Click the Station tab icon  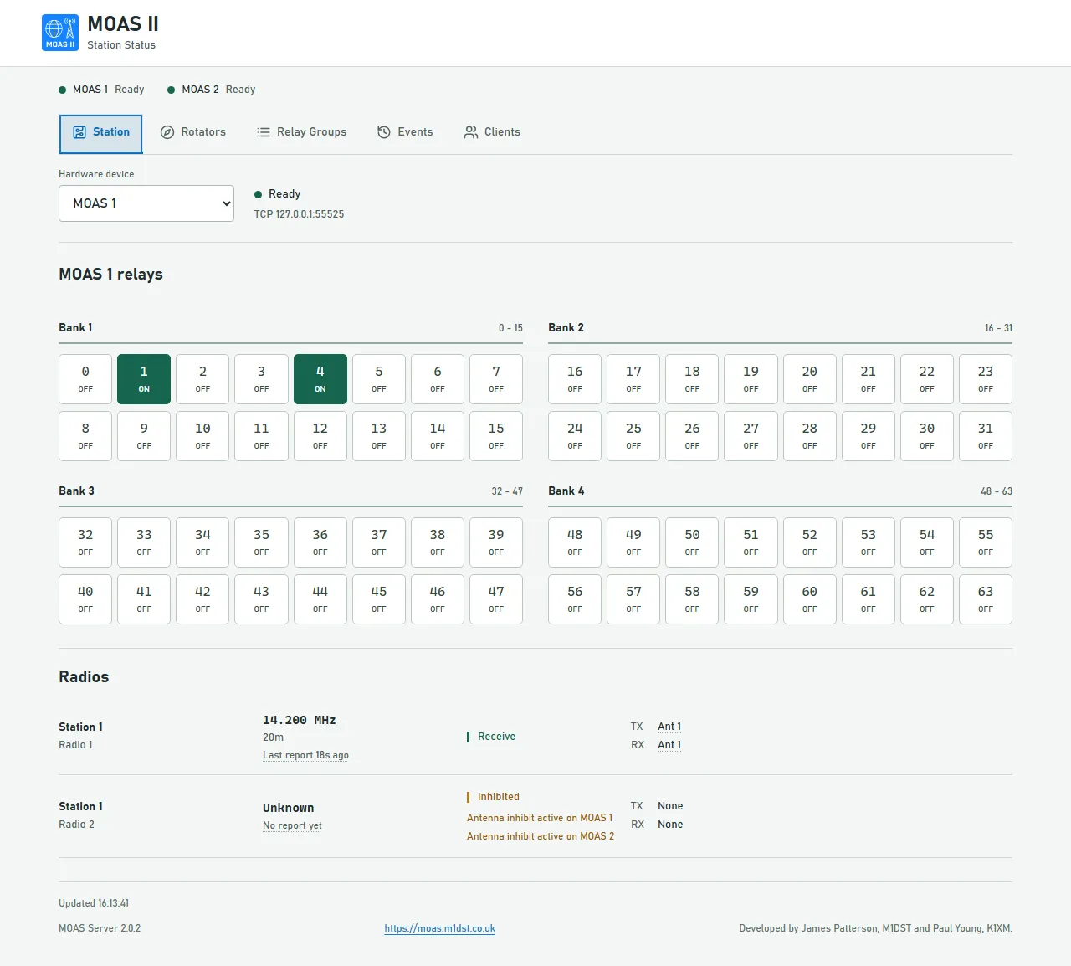(x=79, y=132)
